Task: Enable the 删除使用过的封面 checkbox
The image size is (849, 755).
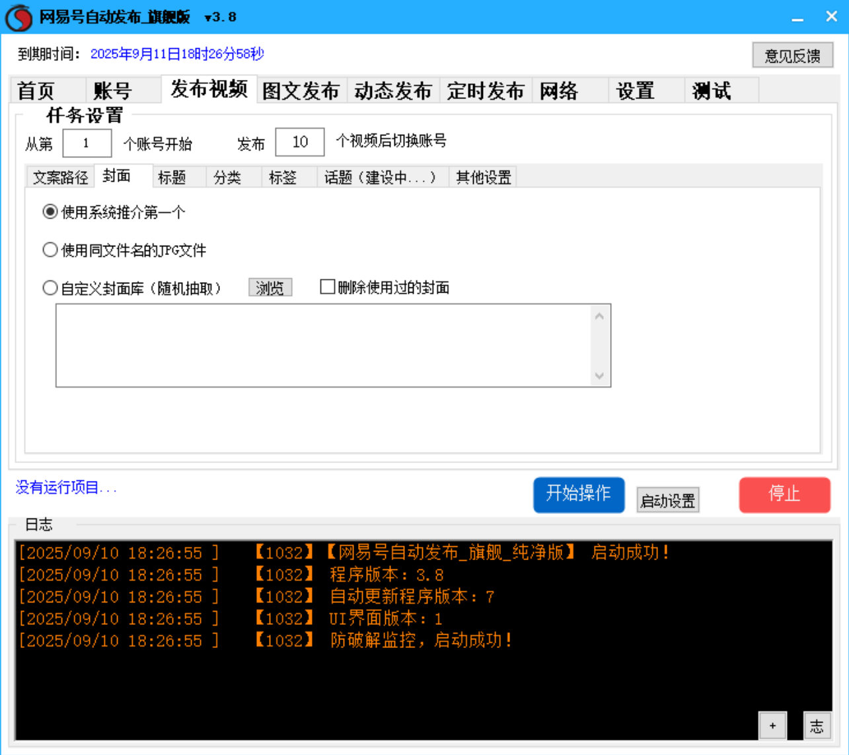Action: 326,286
